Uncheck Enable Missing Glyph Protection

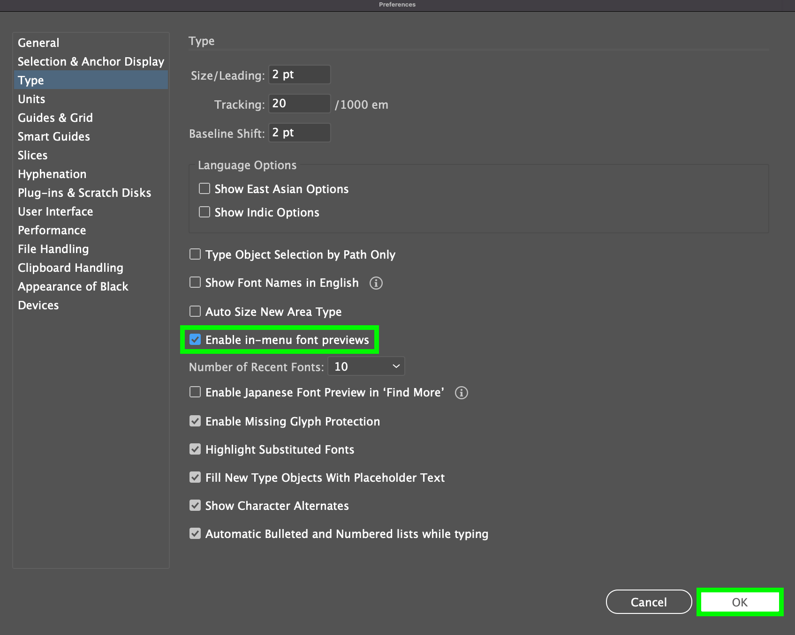point(195,421)
